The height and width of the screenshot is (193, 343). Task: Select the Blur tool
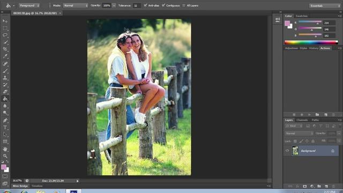tap(5, 106)
